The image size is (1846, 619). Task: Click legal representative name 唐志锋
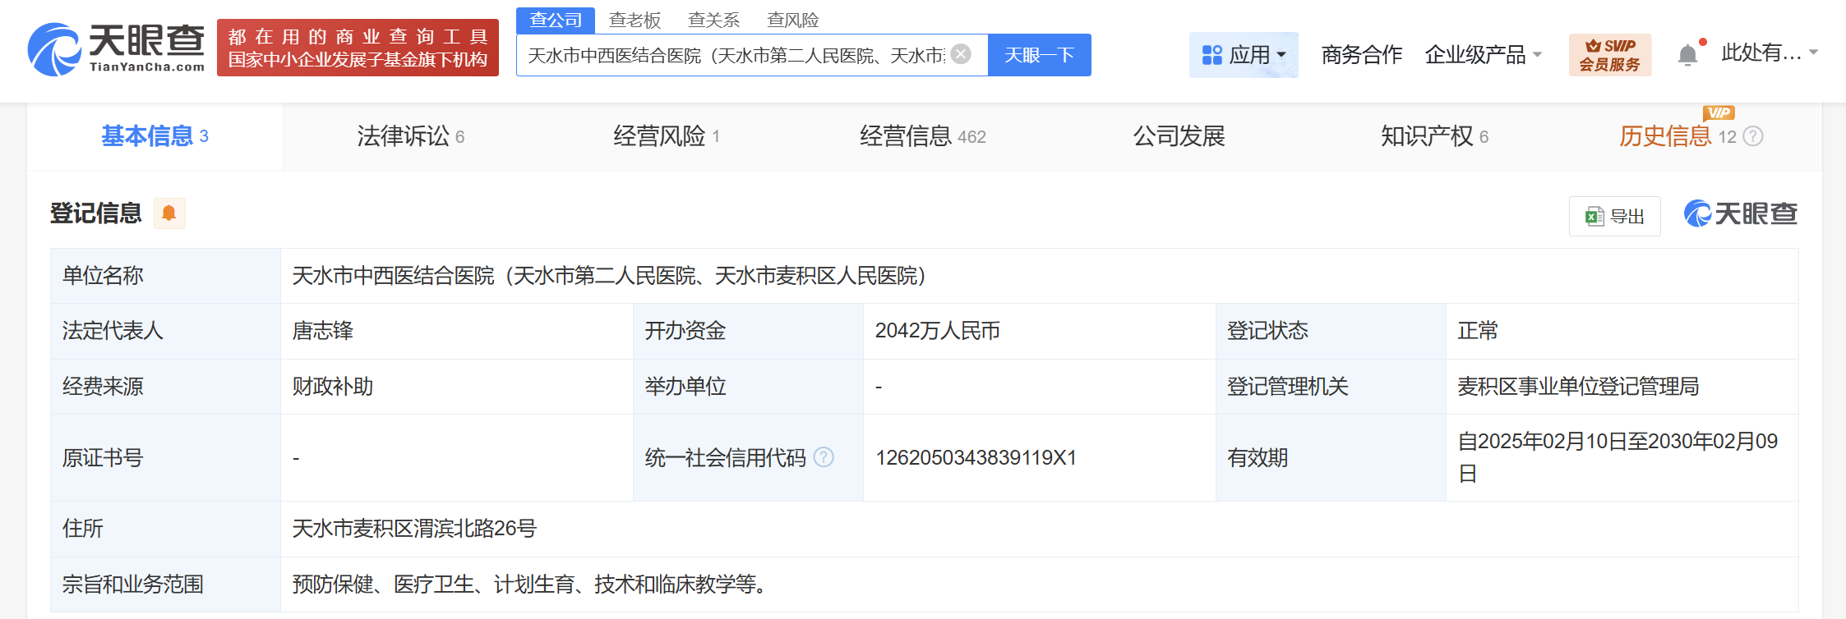323,331
